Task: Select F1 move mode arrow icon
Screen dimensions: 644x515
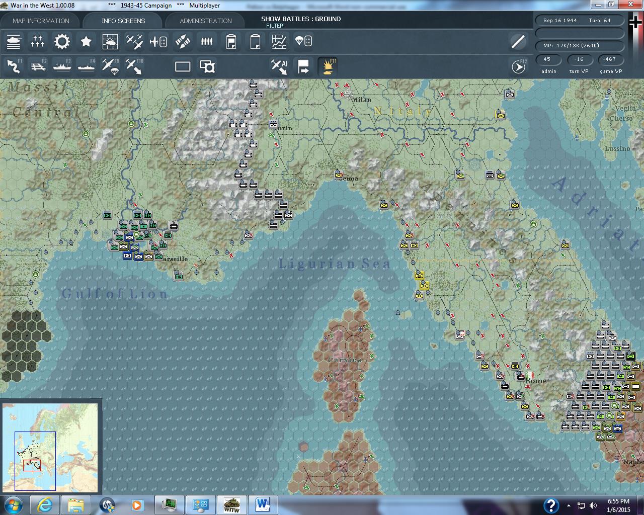Action: pyautogui.click(x=14, y=66)
